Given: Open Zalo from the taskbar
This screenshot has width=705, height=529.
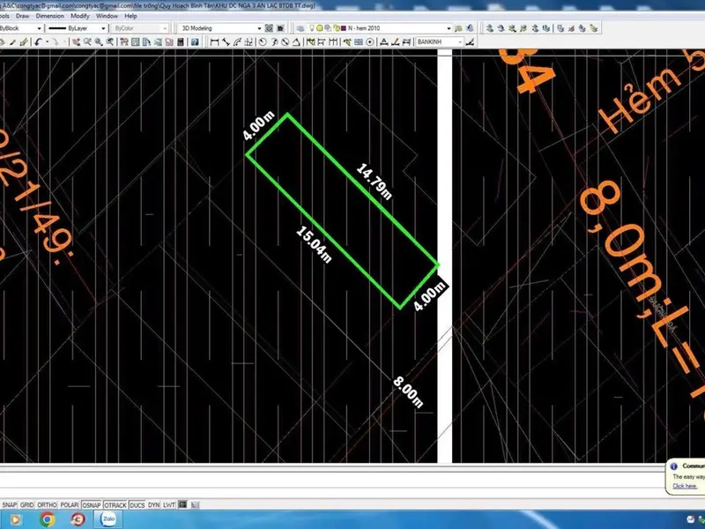Looking at the screenshot, I should [108, 518].
